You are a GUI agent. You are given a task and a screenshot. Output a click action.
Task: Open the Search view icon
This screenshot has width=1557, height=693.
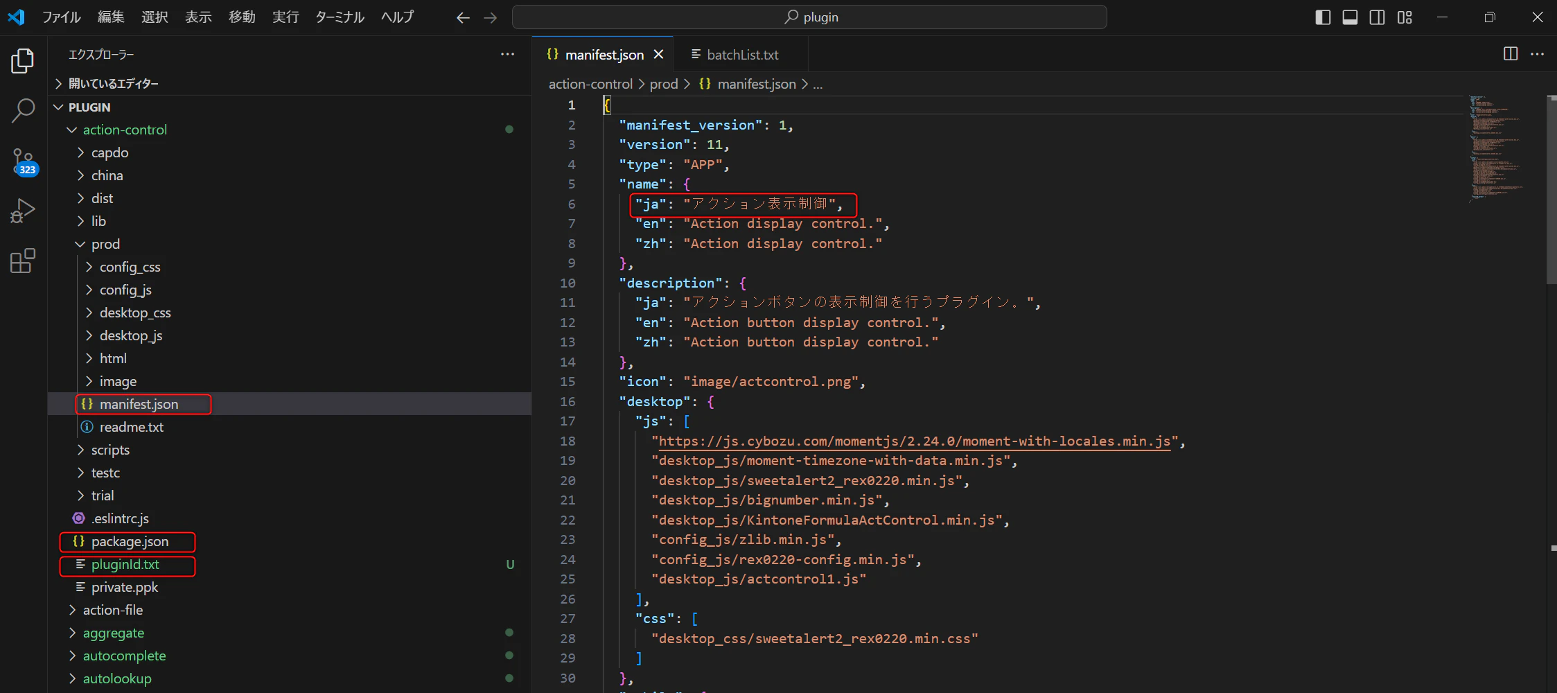pyautogui.click(x=23, y=110)
